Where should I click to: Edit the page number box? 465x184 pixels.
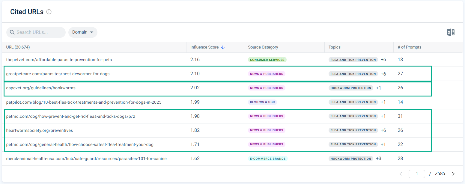[417, 174]
